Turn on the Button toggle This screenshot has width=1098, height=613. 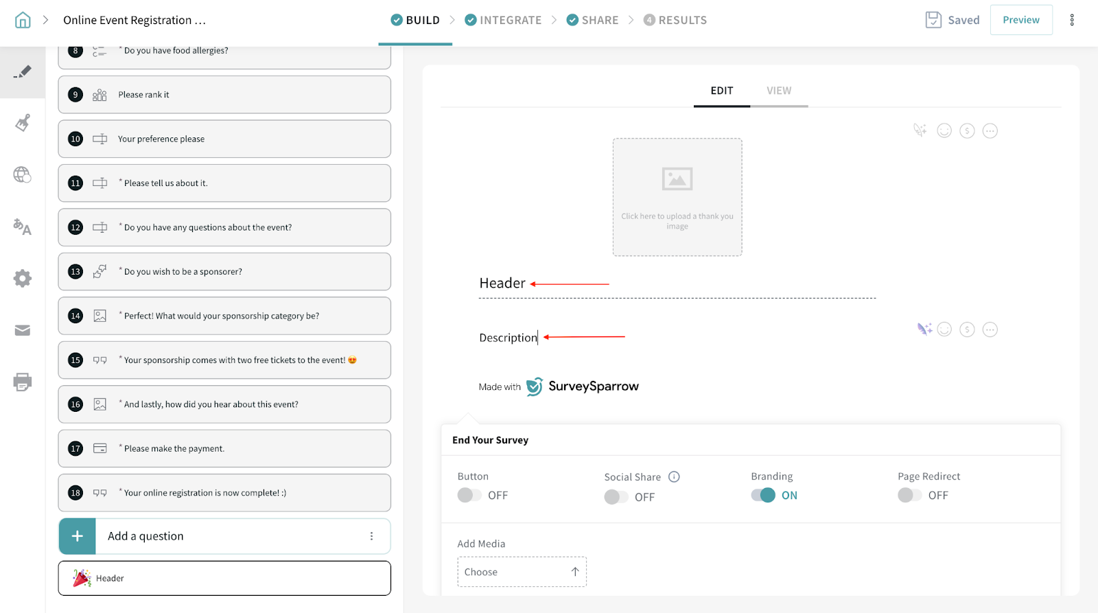[x=469, y=495]
